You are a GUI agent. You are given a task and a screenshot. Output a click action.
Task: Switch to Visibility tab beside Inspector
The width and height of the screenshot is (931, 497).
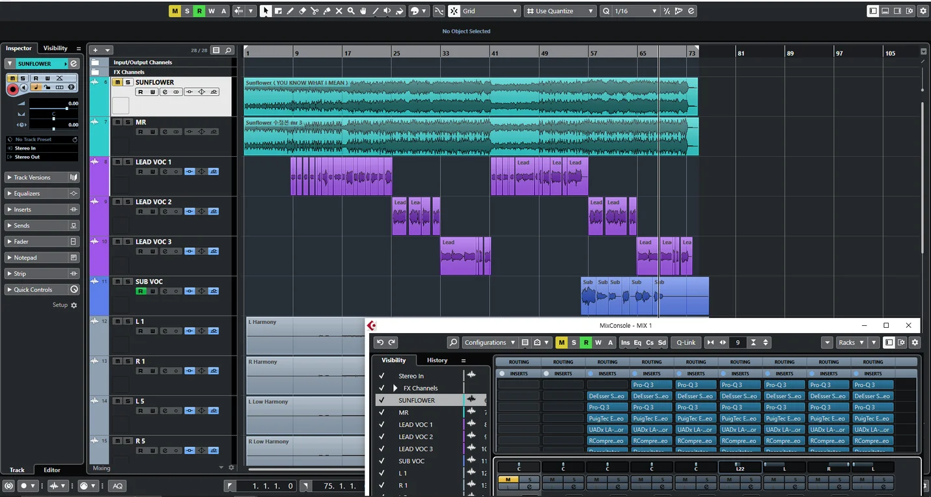(x=55, y=48)
